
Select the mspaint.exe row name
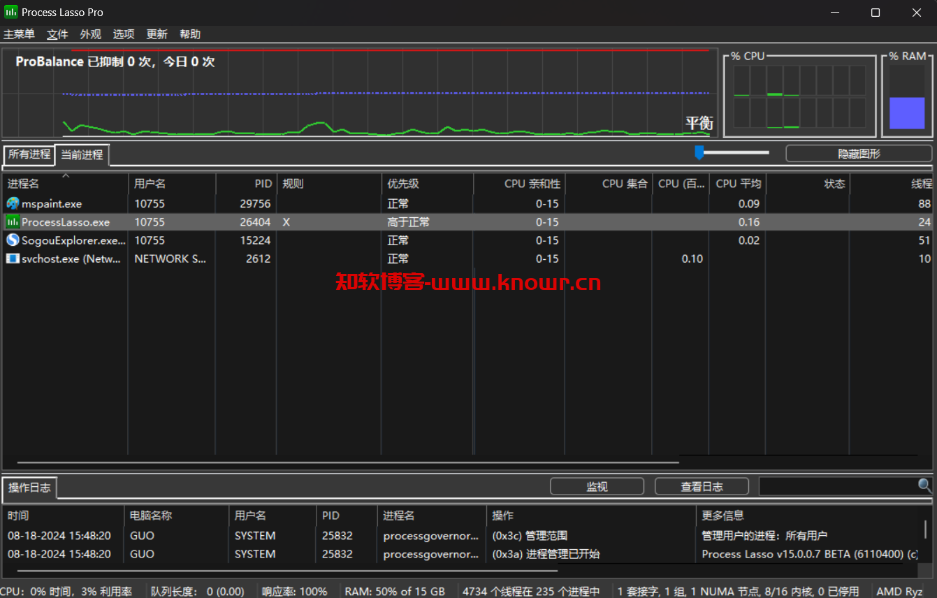point(52,203)
